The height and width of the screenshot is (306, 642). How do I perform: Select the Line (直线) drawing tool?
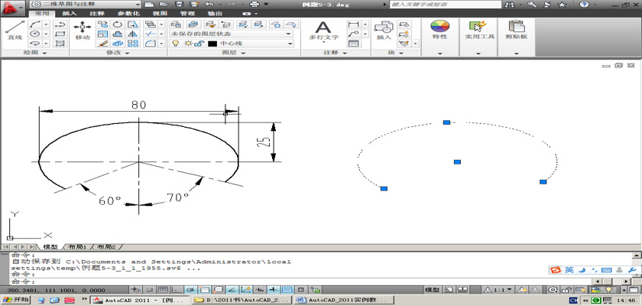[15, 31]
